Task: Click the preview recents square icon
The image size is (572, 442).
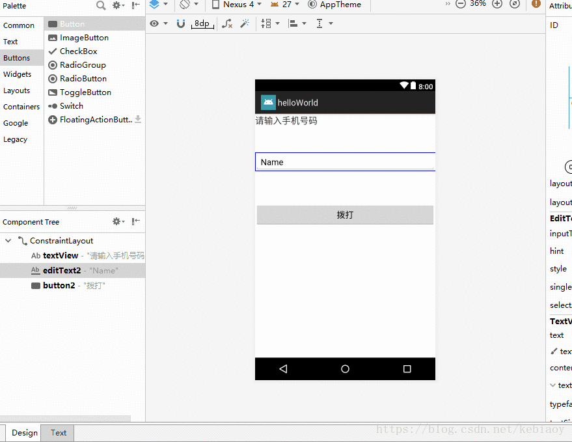Action: (407, 369)
